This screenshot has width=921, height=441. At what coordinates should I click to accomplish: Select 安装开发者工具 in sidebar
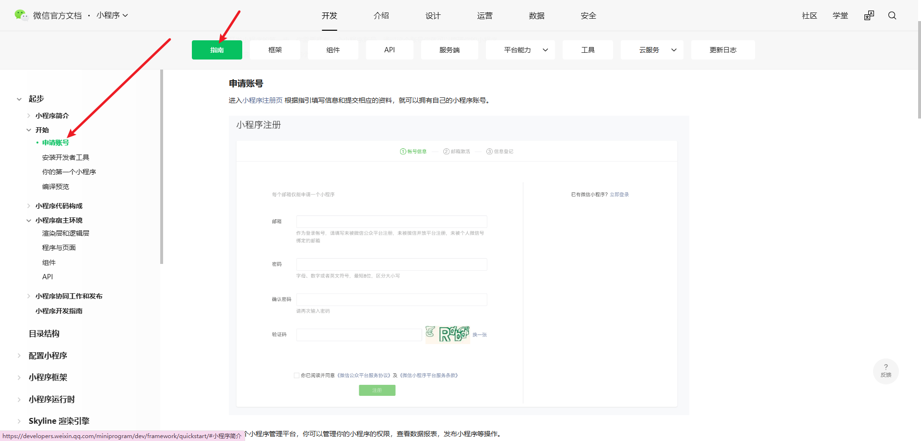[x=66, y=157]
